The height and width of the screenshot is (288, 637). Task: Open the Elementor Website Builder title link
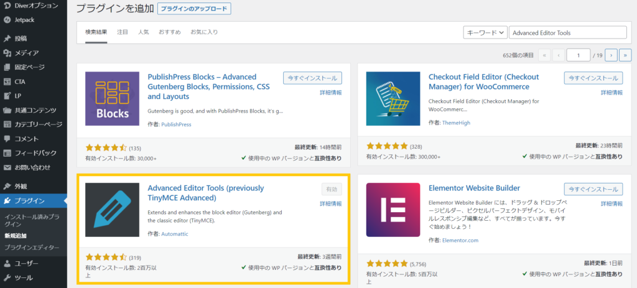click(475, 188)
